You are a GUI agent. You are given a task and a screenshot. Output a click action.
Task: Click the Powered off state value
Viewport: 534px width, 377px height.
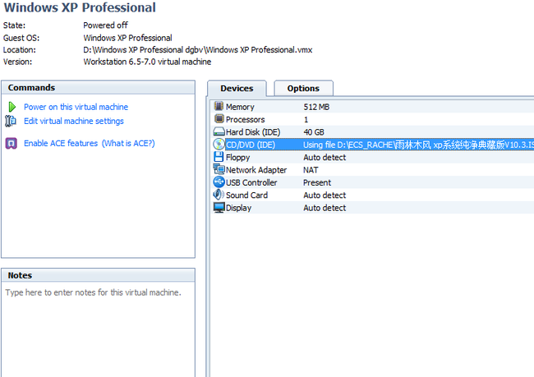[106, 25]
